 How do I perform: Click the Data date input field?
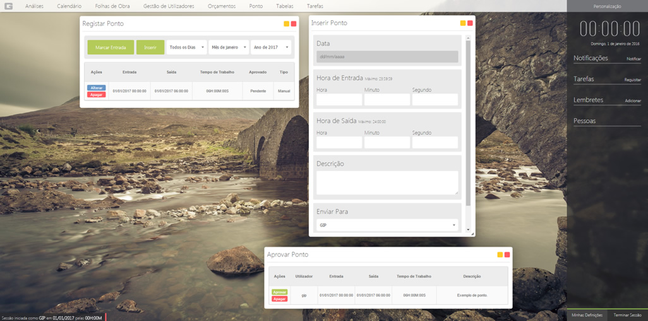[387, 57]
